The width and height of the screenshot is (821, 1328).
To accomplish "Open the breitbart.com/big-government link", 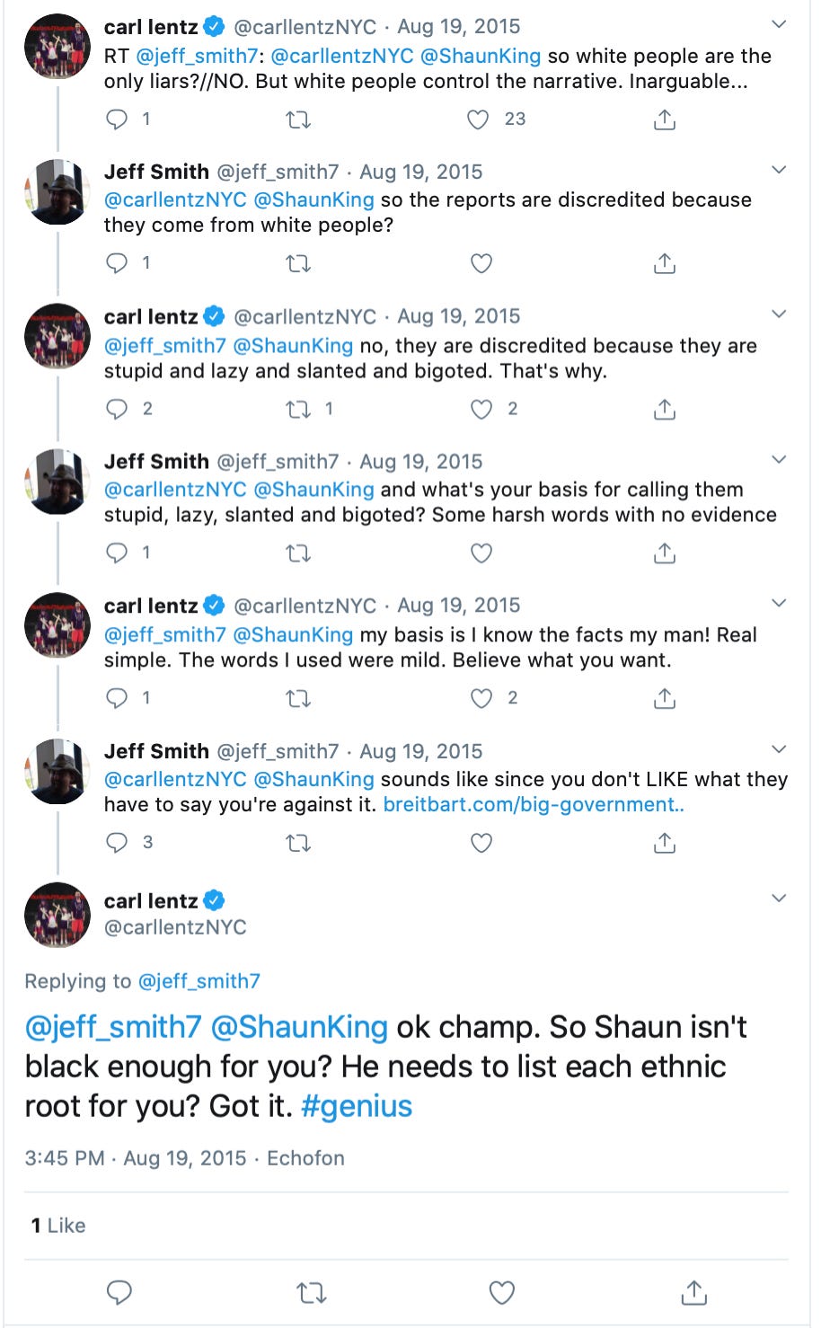I will 534,805.
